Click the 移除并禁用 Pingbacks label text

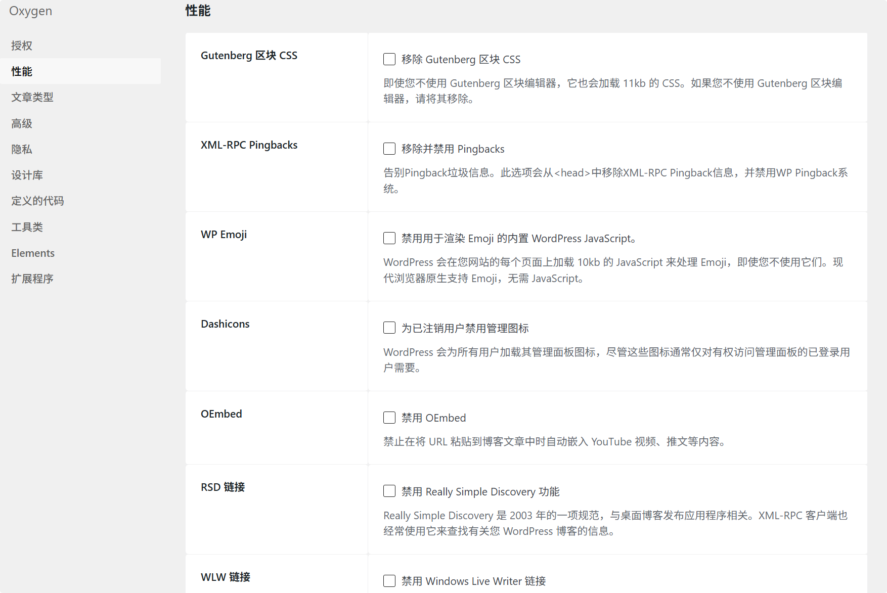[453, 149]
